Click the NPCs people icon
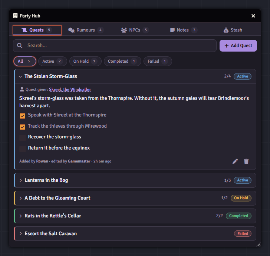This screenshot has width=270, height=256. pos(124,30)
